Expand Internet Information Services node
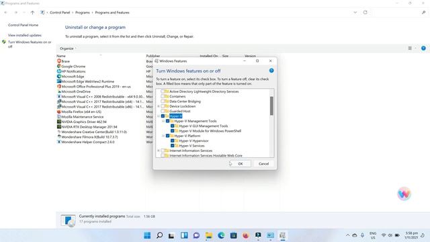The height and width of the screenshot is (242, 430). pyautogui.click(x=159, y=151)
